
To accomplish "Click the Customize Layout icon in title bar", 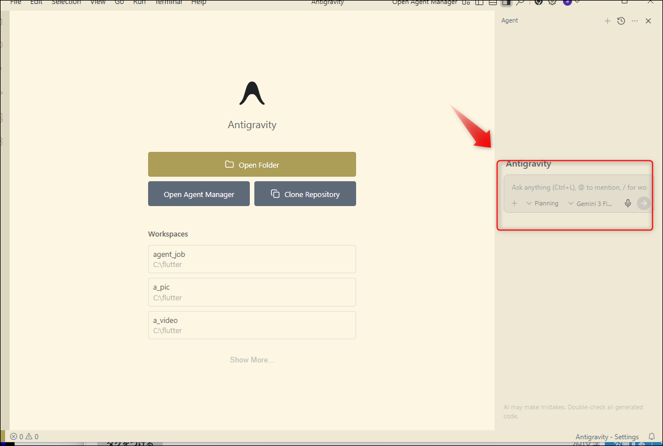I will coord(466,2).
